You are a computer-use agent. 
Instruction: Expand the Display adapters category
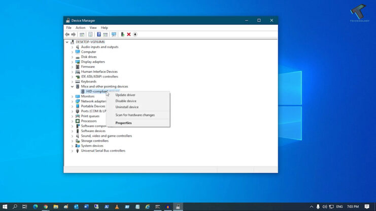72,62
